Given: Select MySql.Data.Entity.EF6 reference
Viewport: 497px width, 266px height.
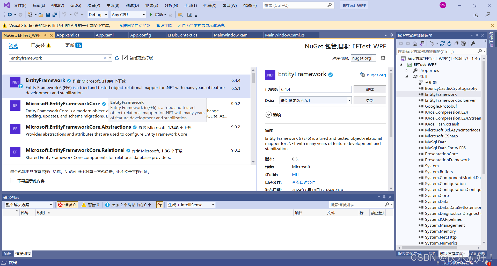Looking at the screenshot, I should (x=445, y=148).
